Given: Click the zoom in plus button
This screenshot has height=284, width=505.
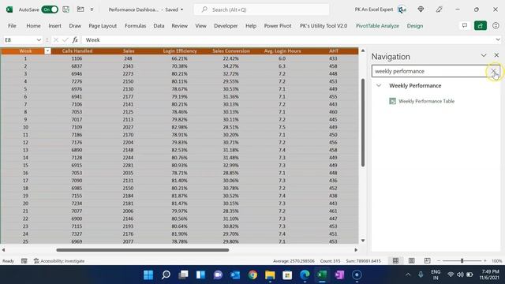Looking at the screenshot, I should [x=485, y=261].
